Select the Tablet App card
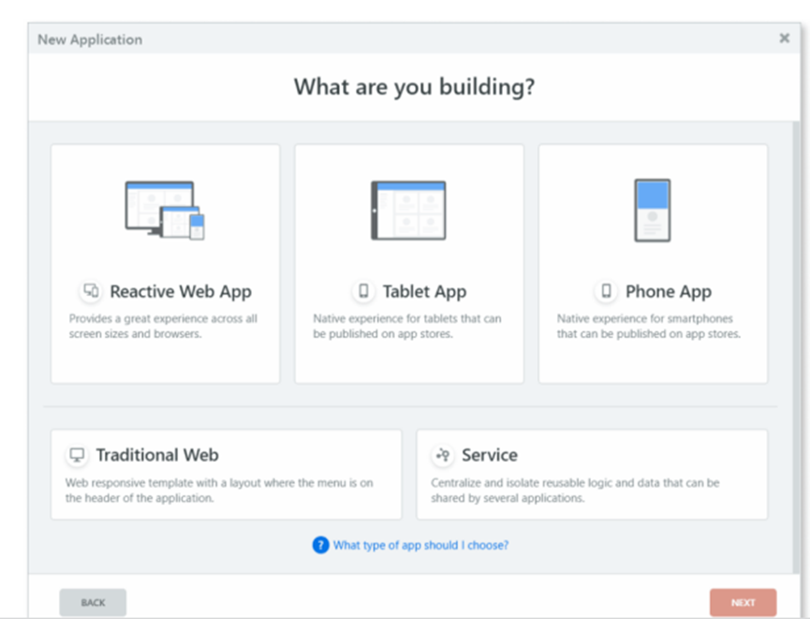 (409, 263)
